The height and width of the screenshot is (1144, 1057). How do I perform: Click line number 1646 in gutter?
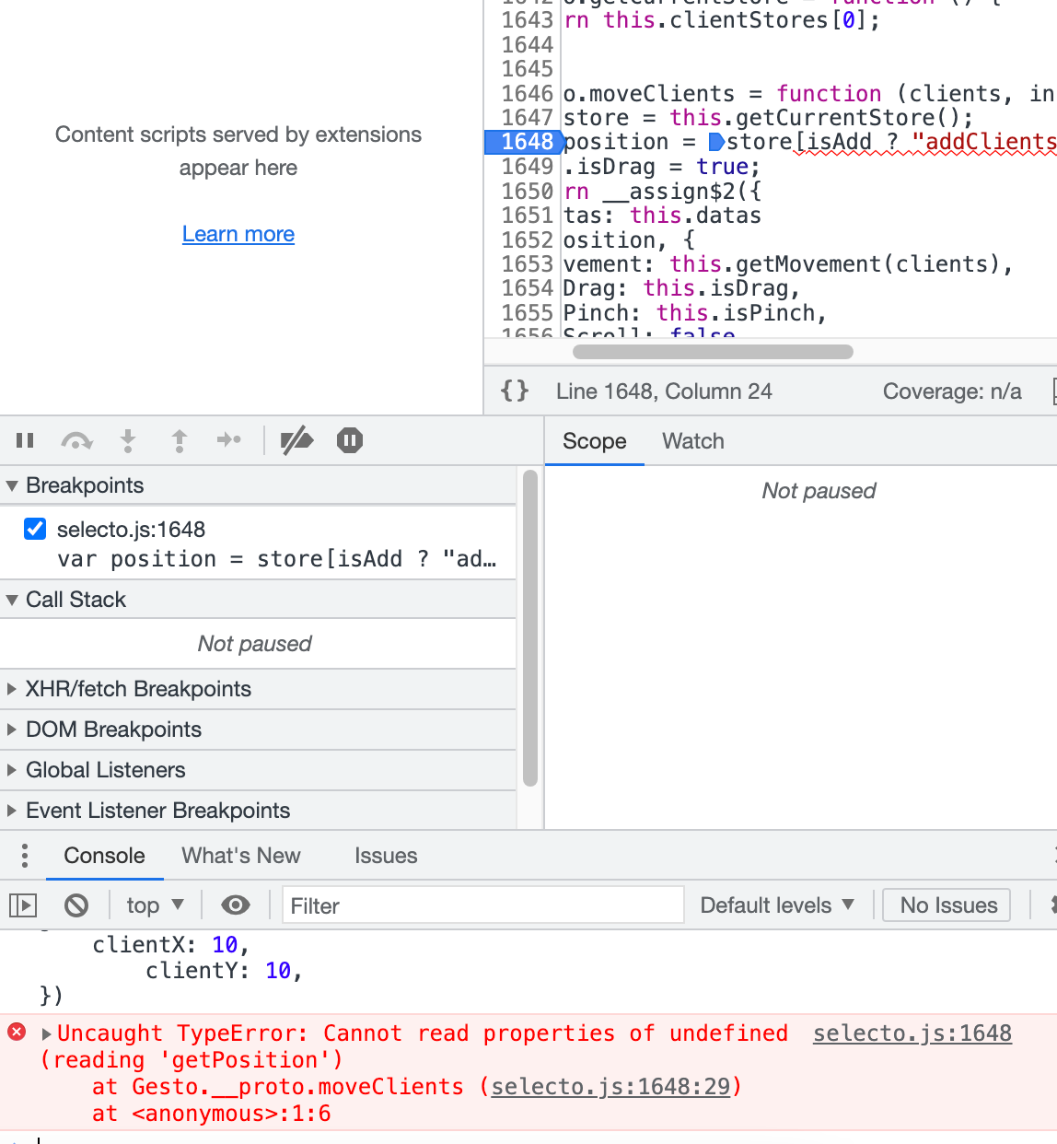pos(528,94)
